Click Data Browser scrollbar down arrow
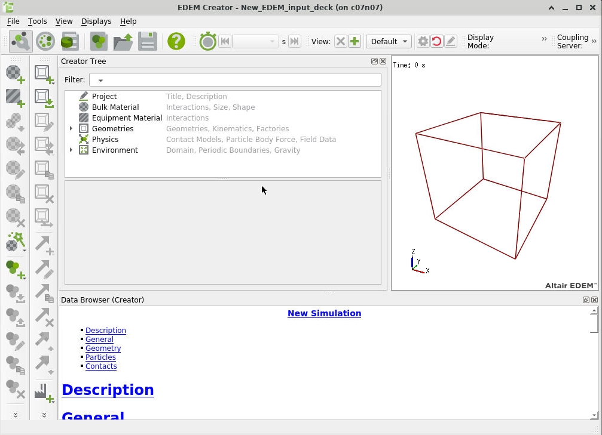 [x=594, y=415]
